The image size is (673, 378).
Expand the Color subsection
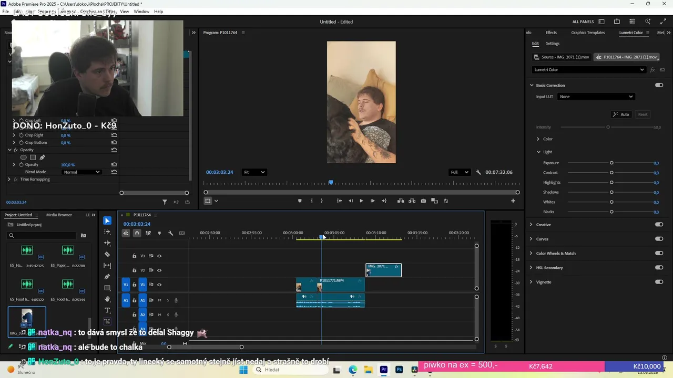(x=538, y=139)
